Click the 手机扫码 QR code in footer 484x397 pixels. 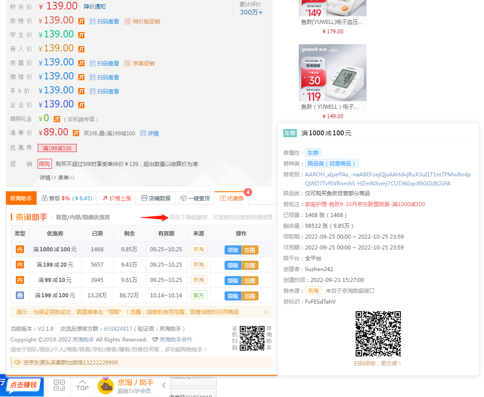(x=252, y=338)
